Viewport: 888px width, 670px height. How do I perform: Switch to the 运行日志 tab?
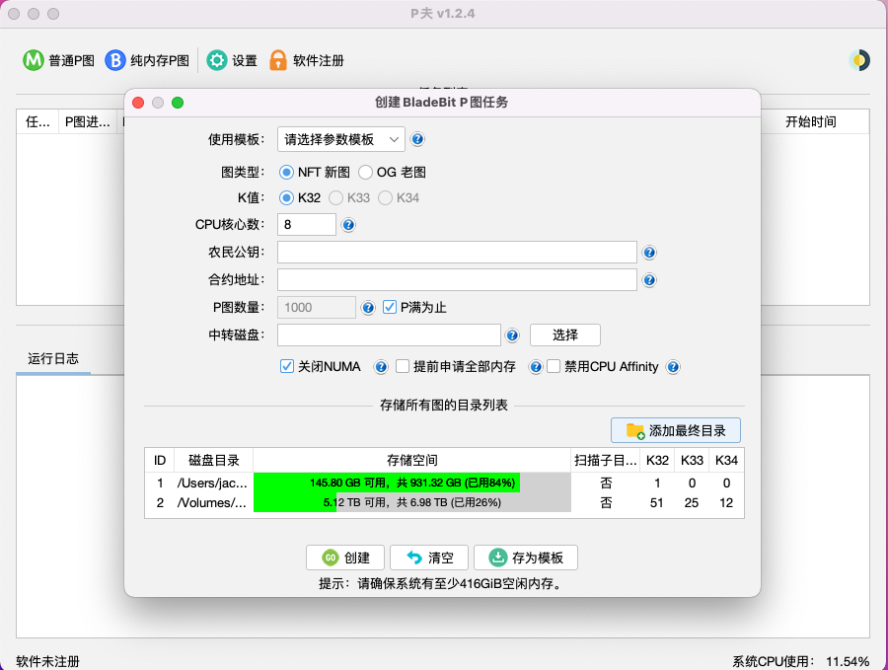tap(53, 359)
